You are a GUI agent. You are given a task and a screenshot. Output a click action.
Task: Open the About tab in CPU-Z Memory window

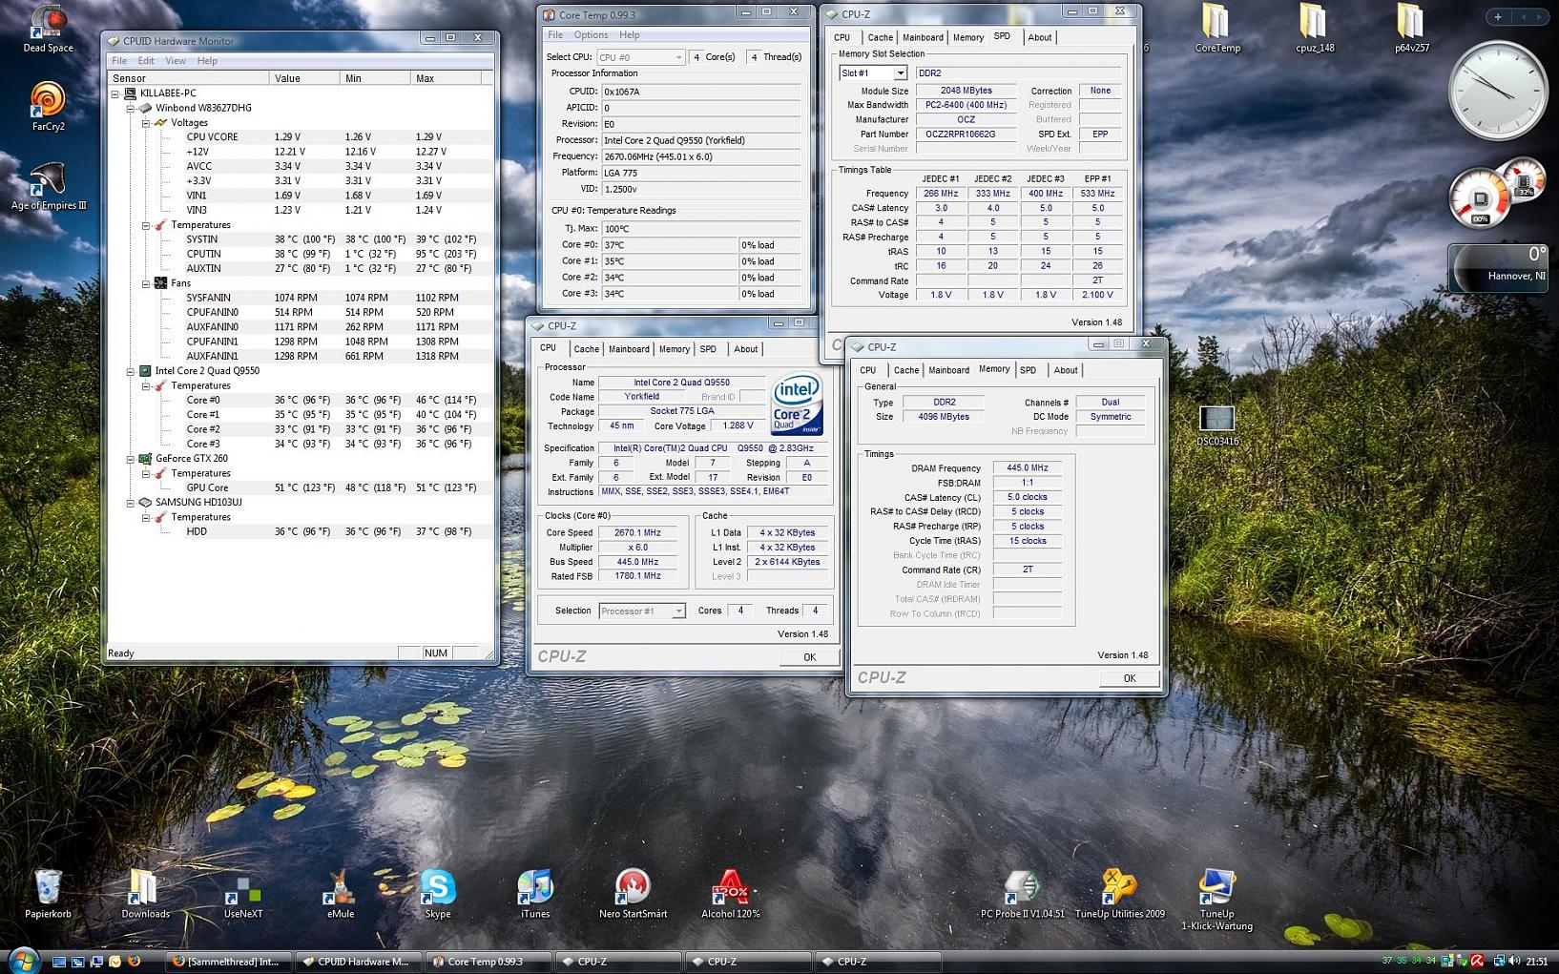click(1065, 370)
